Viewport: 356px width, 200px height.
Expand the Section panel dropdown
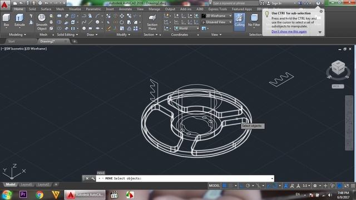coord(151,34)
